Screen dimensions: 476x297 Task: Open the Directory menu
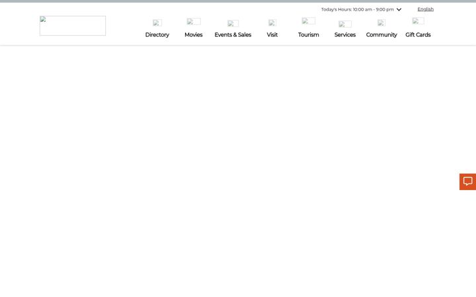[157, 35]
